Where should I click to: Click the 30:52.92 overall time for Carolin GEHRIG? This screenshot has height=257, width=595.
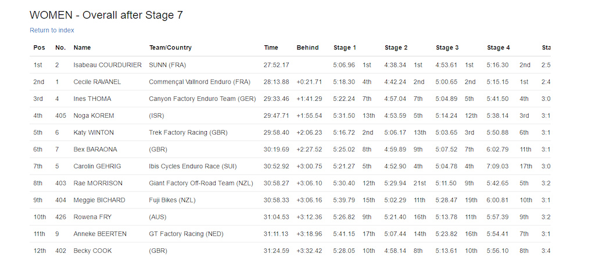tap(276, 166)
